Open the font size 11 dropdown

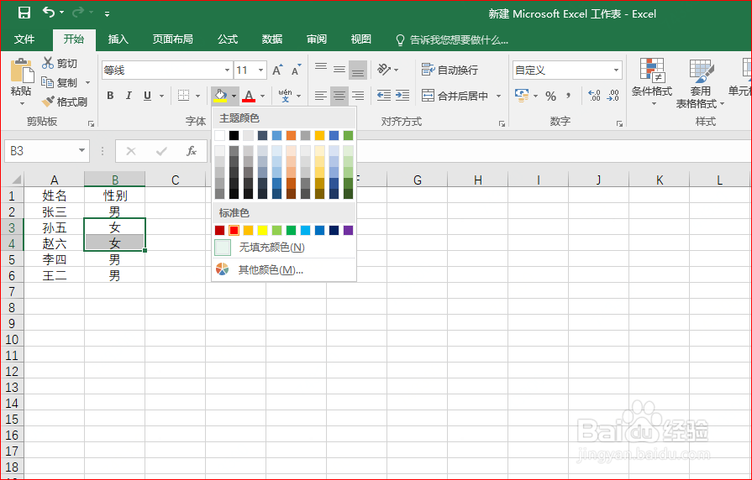click(261, 70)
